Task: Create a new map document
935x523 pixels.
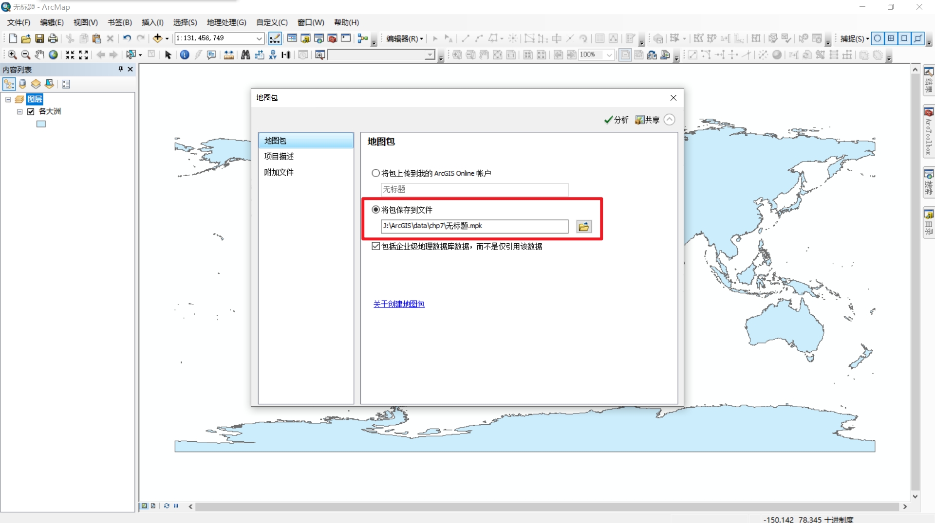Action: (13, 38)
